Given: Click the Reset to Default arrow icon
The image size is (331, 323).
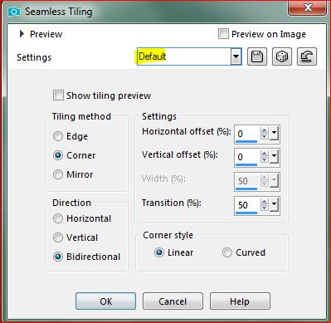Looking at the screenshot, I should click(x=307, y=56).
